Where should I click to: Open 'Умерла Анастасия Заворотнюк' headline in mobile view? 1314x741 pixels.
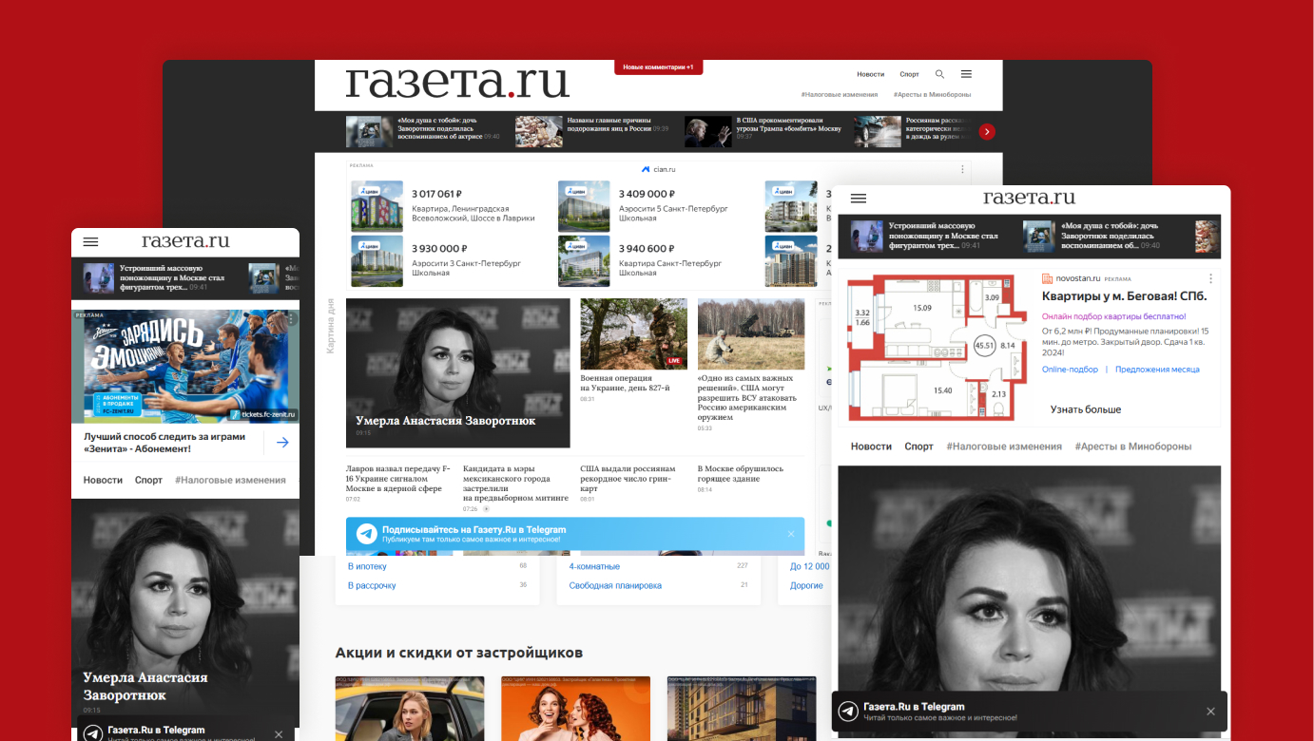click(145, 686)
